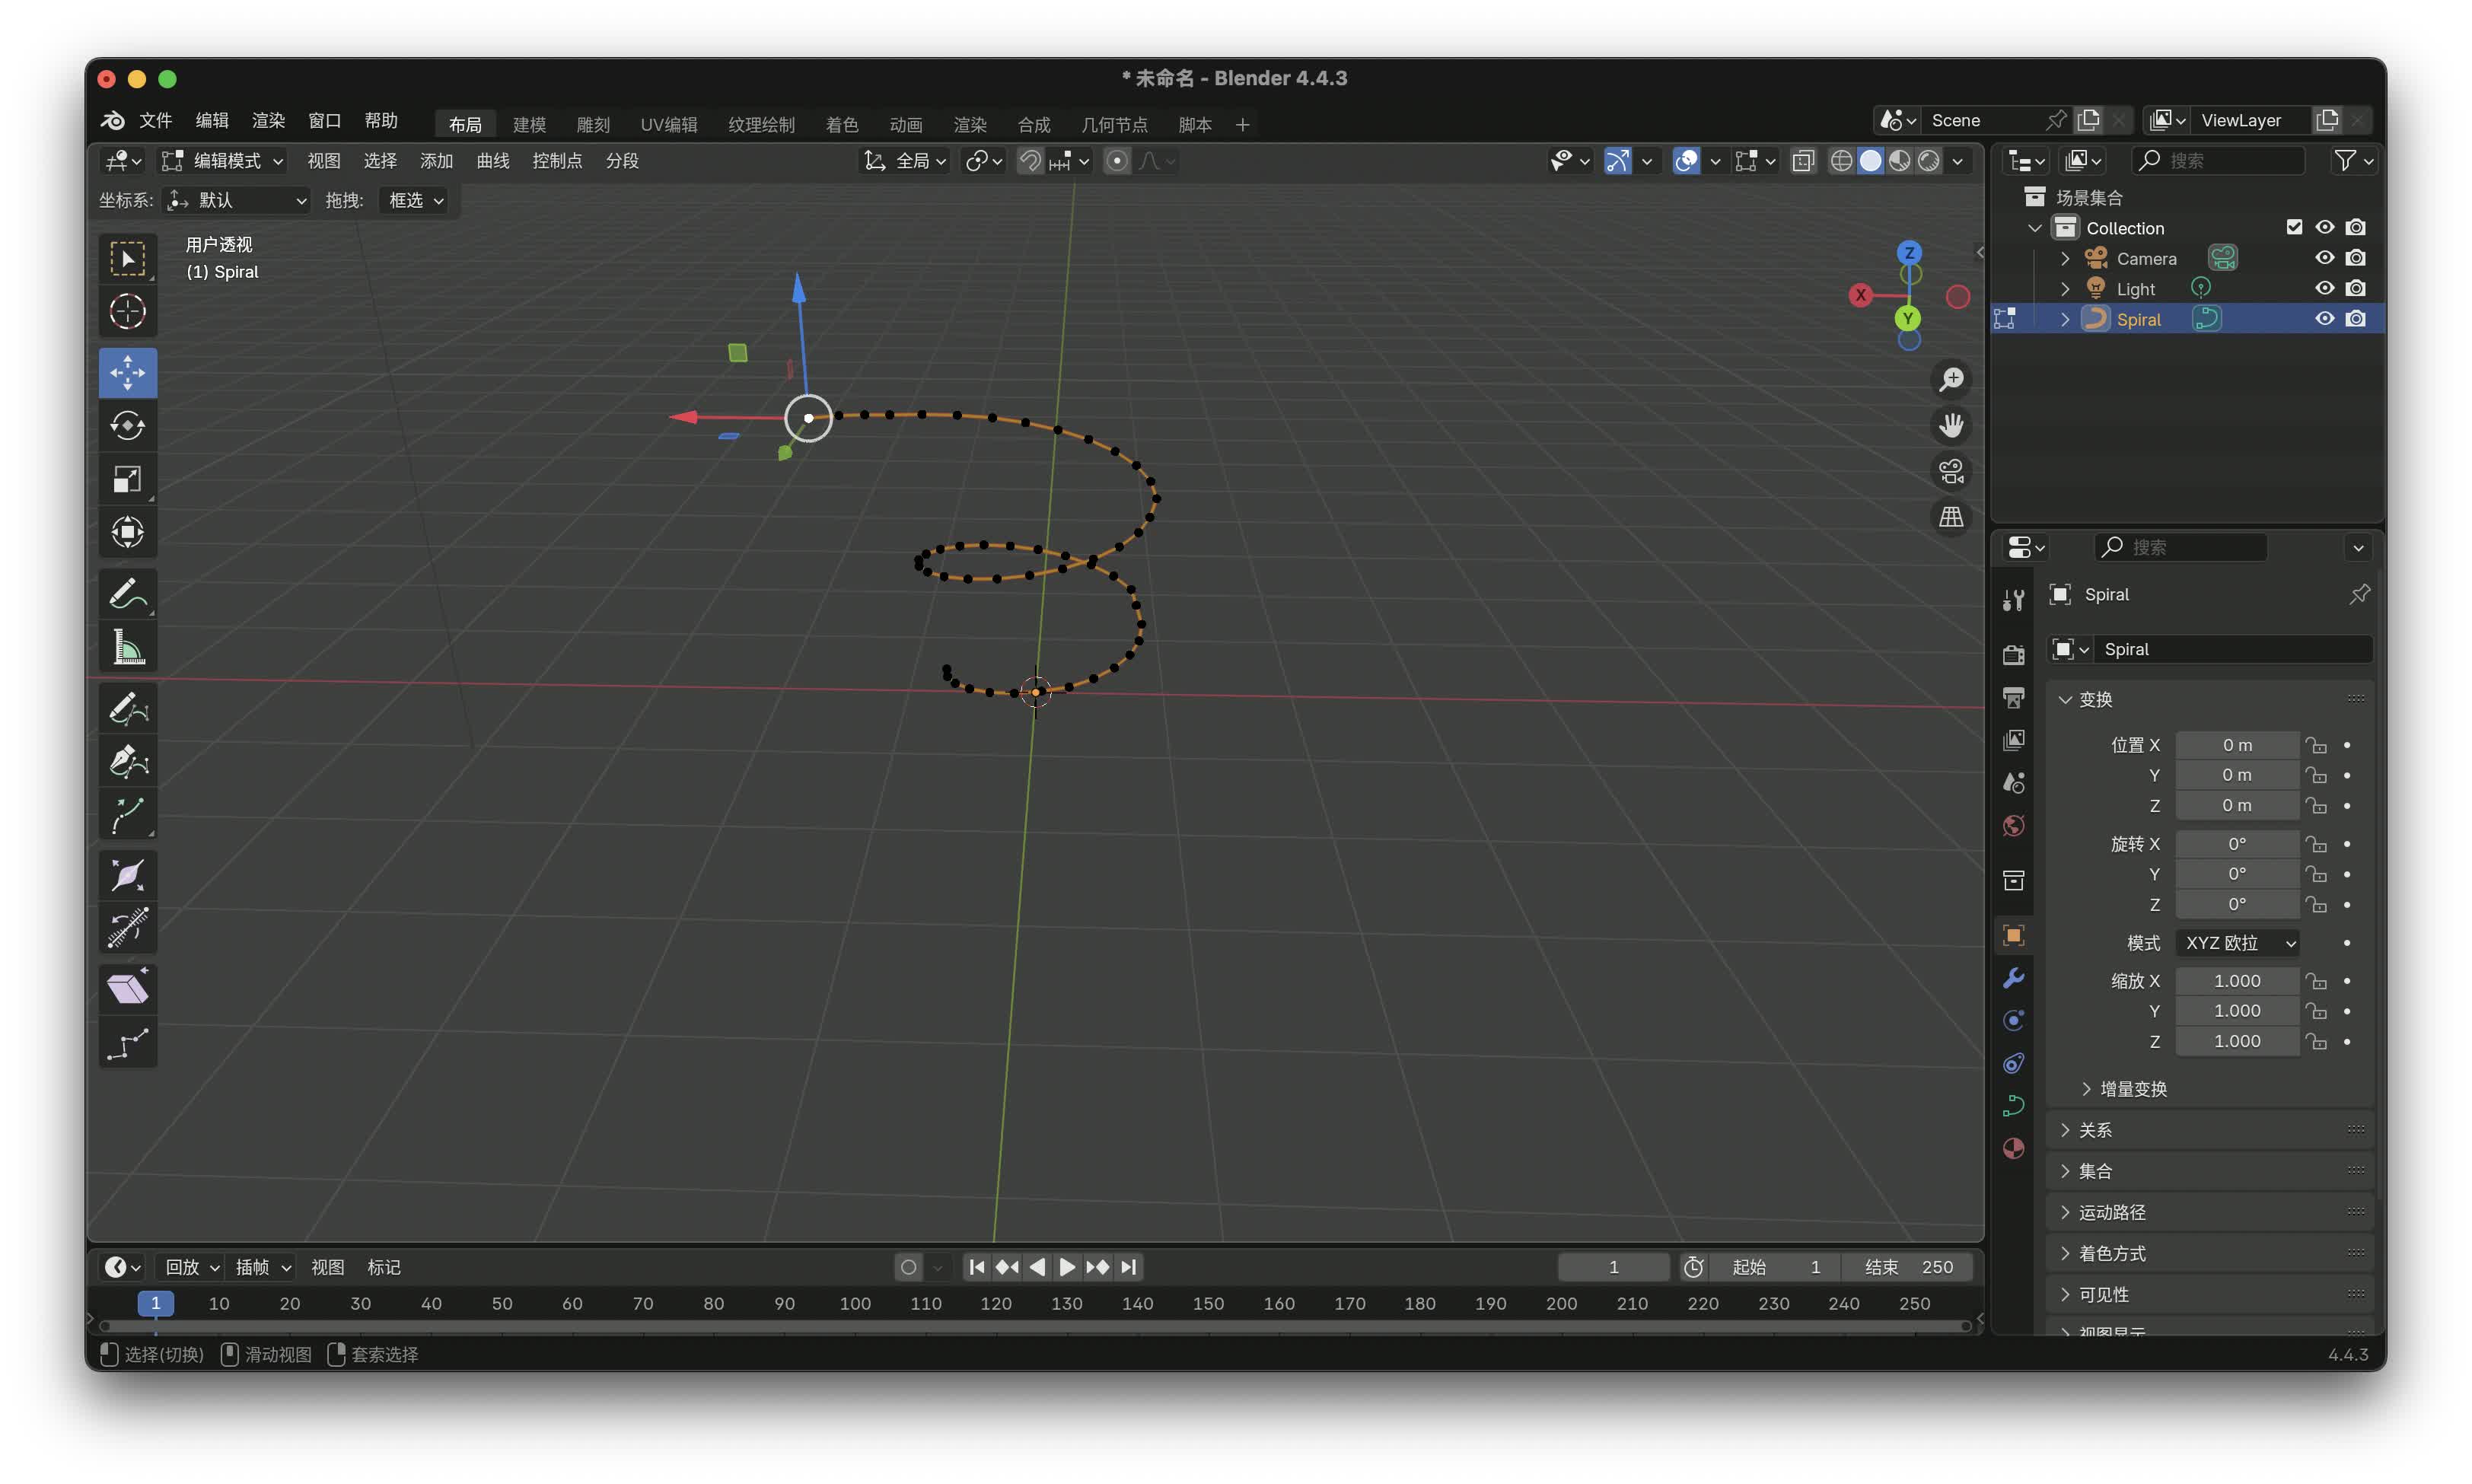Toggle camera view with the camera icon
Image resolution: width=2472 pixels, height=1484 pixels.
tap(1951, 471)
